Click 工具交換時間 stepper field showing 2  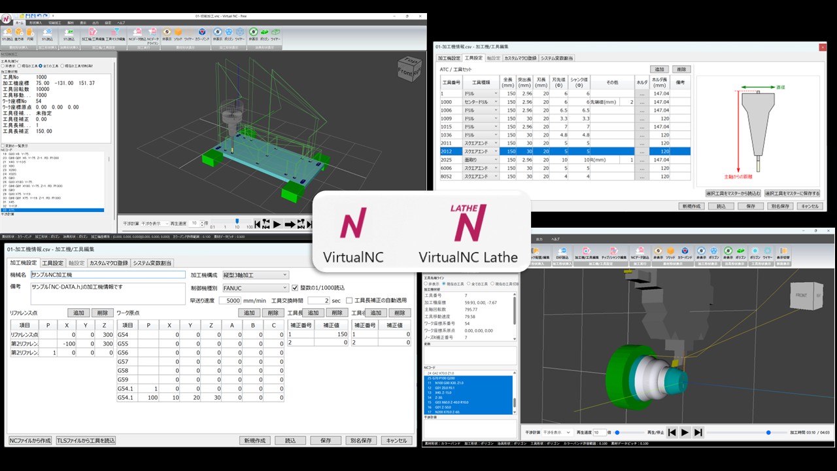point(318,300)
